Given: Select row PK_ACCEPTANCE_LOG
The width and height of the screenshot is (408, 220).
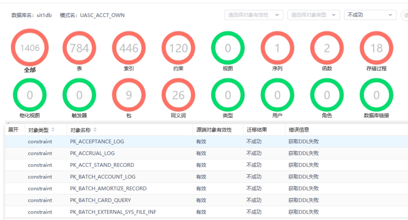Looking at the screenshot, I should [206, 142].
